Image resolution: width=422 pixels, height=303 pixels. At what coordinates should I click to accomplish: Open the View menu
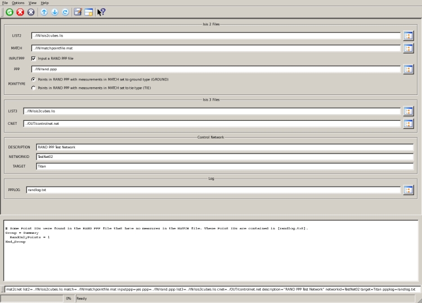click(x=33, y=3)
